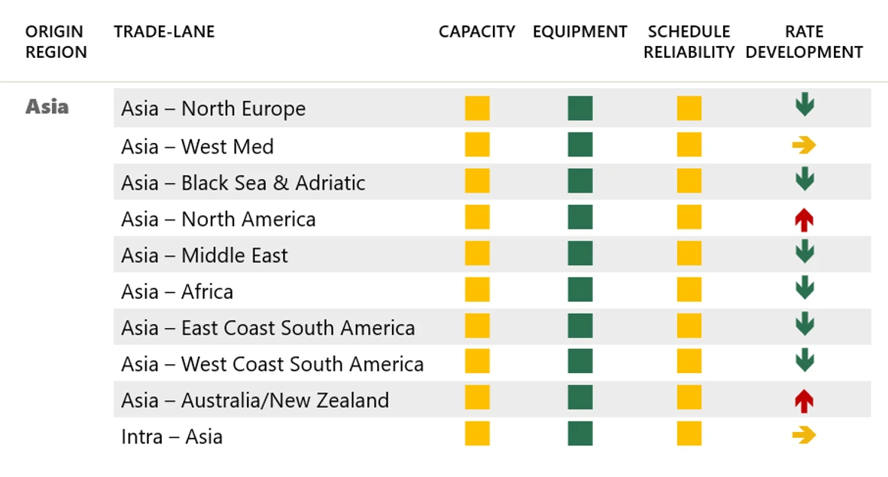Click the rate arrow for Asia – Black Sea & Adriatic
Image resolution: width=888 pixels, height=477 pixels.
click(x=804, y=179)
